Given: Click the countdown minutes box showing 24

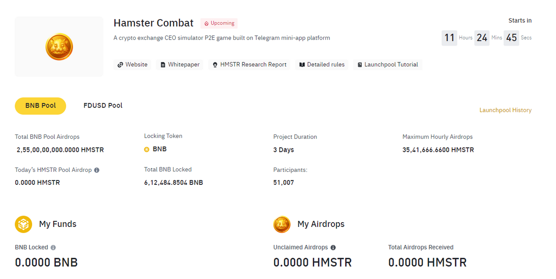Looking at the screenshot, I should [482, 38].
